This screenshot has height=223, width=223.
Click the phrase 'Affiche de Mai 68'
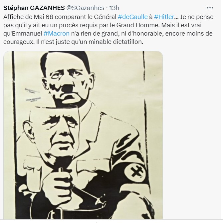point(28,17)
